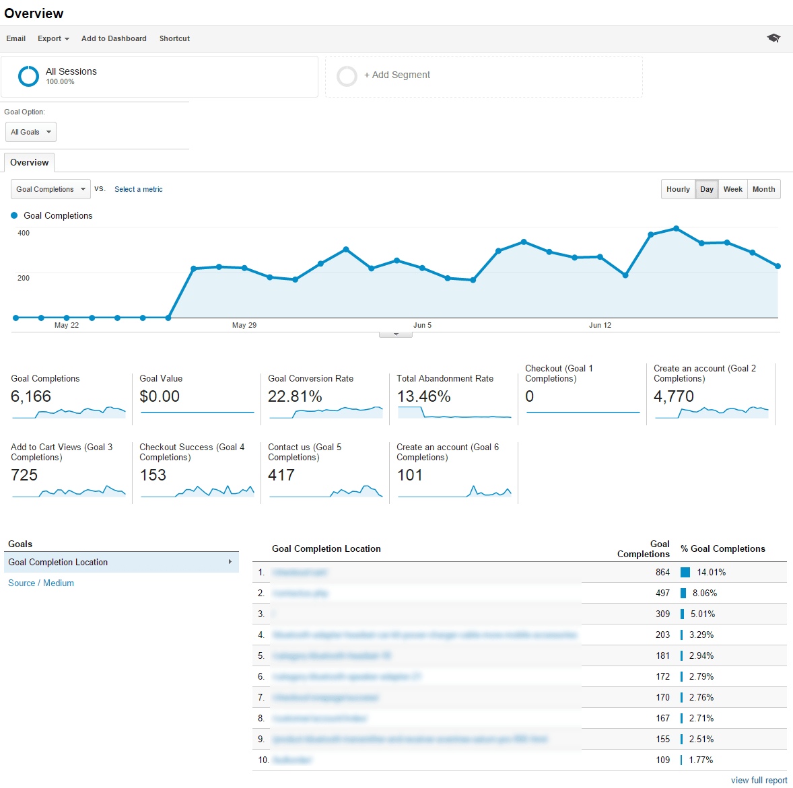Click the blue Goal Completions legend dot
Screen dimensions: 793x788
pos(15,215)
